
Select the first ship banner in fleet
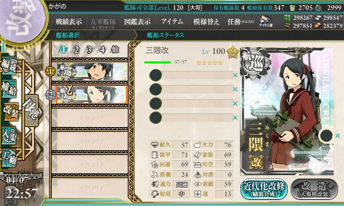(92, 71)
